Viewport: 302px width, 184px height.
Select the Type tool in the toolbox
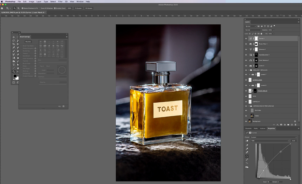point(14,64)
